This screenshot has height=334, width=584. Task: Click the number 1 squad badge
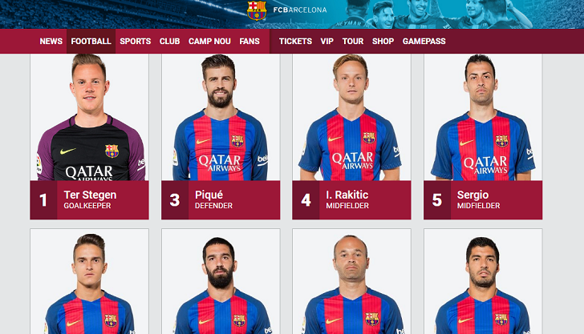coord(43,200)
